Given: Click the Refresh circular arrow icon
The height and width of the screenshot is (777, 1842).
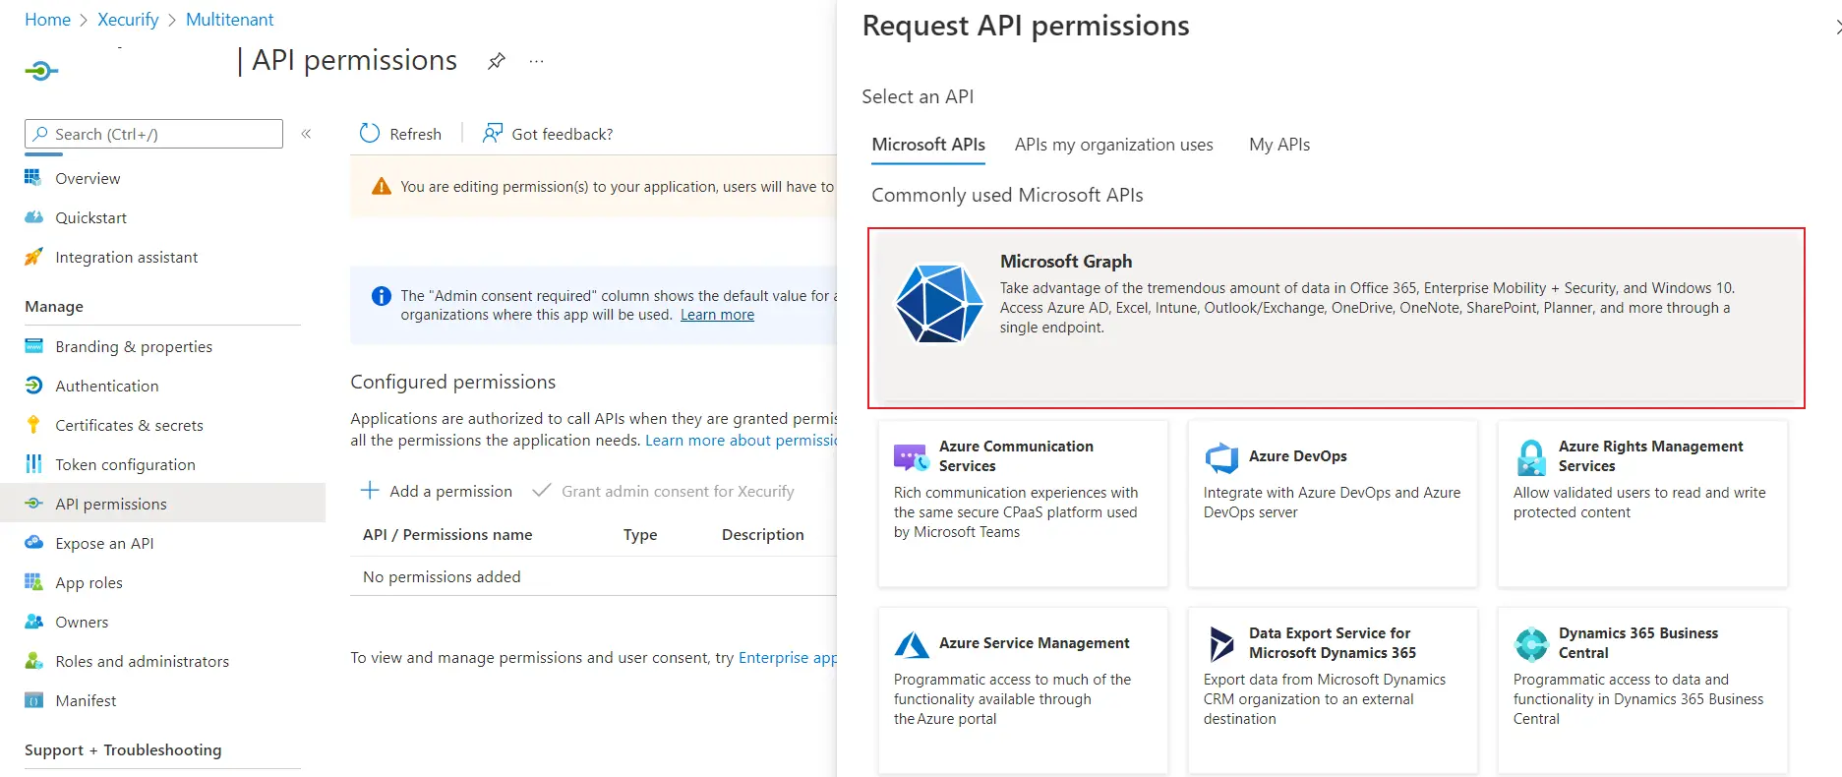Looking at the screenshot, I should pyautogui.click(x=370, y=134).
